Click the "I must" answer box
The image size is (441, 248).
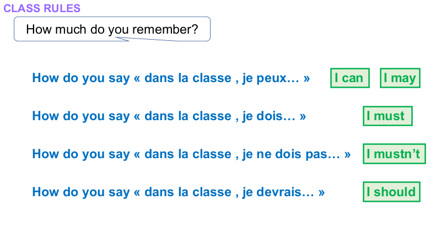388,116
